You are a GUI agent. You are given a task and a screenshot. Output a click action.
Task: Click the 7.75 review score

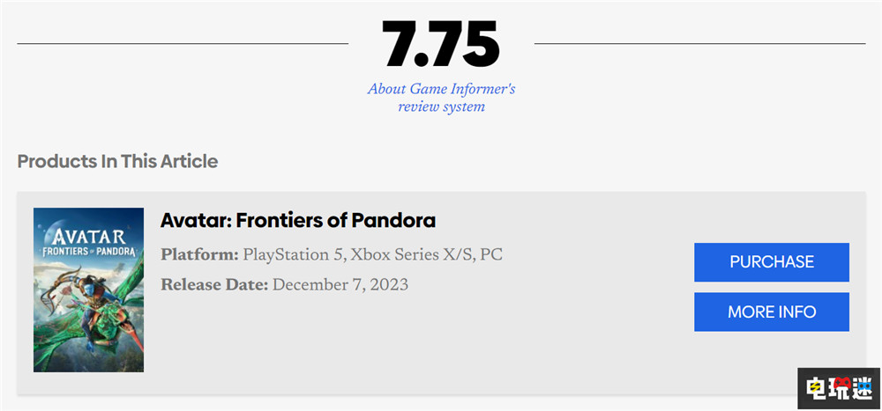(x=441, y=44)
